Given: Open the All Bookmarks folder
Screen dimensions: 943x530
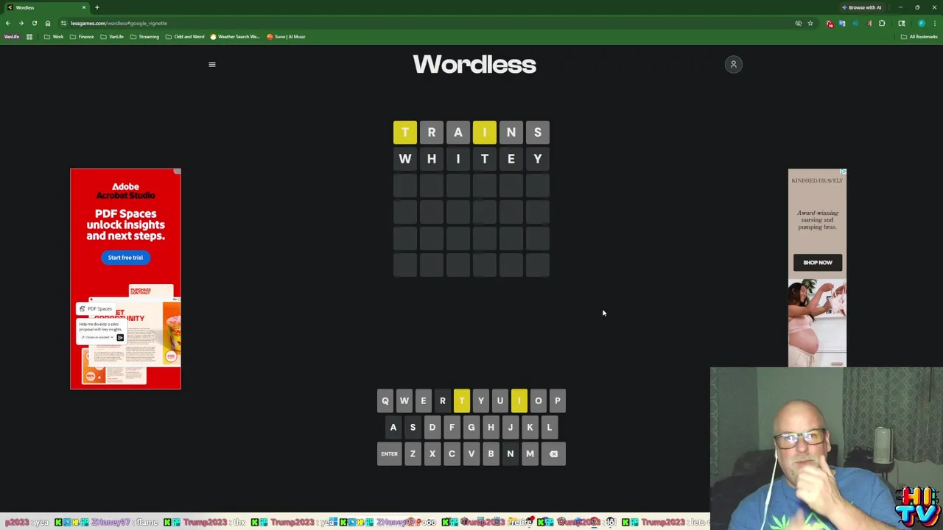Looking at the screenshot, I should point(919,37).
